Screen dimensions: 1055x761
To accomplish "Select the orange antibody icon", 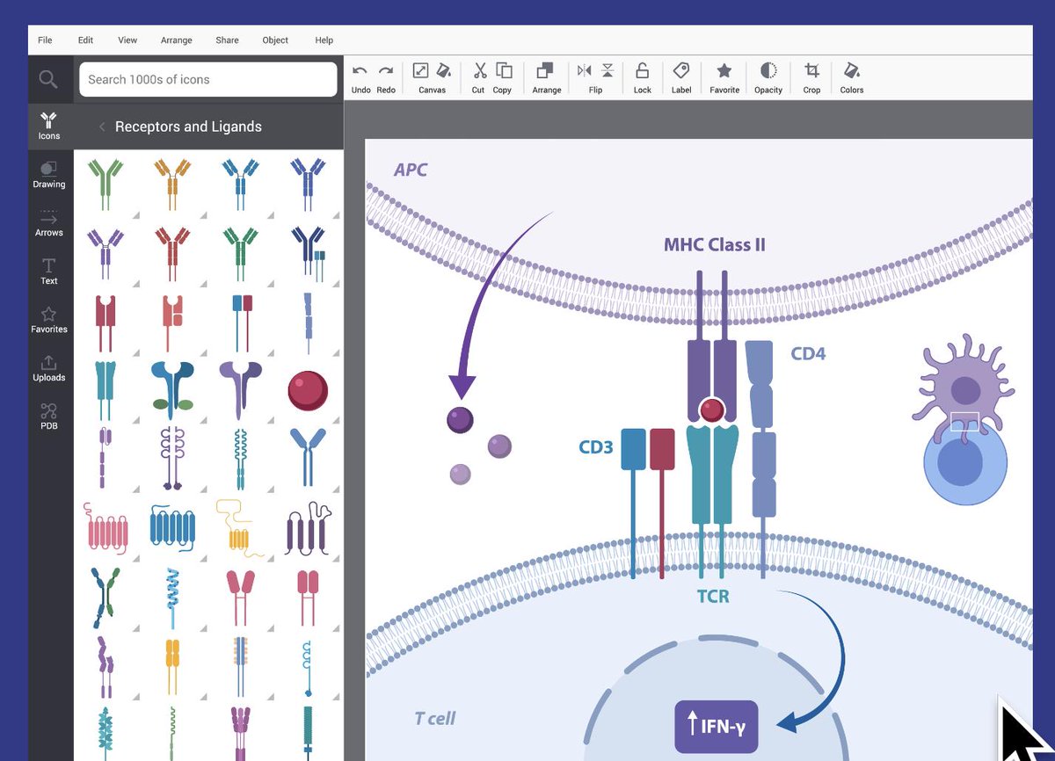I will click(x=171, y=183).
